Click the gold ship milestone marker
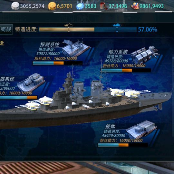Screen dimensions: 174x174 tap(69, 25)
